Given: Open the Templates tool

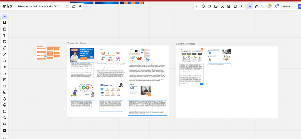Looking at the screenshot, I should [x=5, y=29].
